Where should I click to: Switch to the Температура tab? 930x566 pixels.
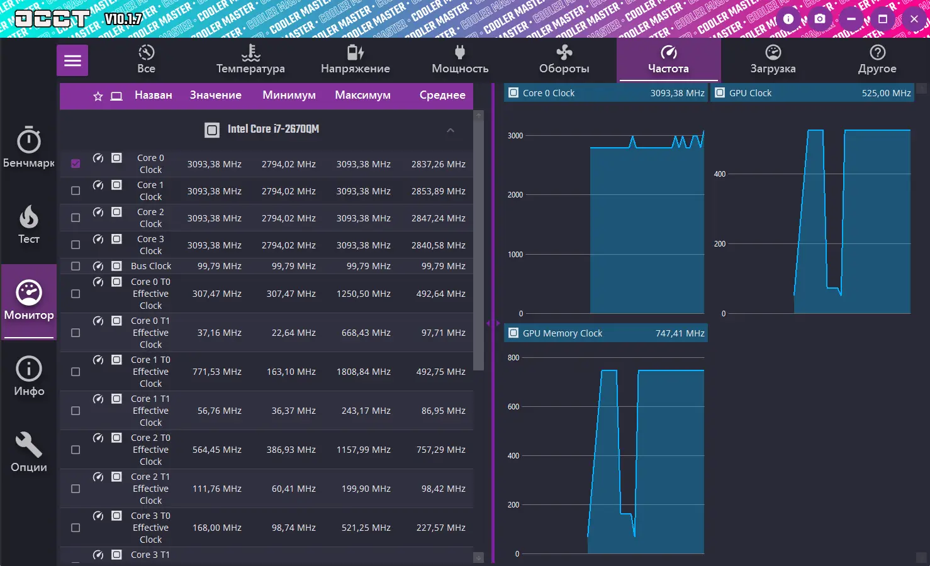pos(250,60)
